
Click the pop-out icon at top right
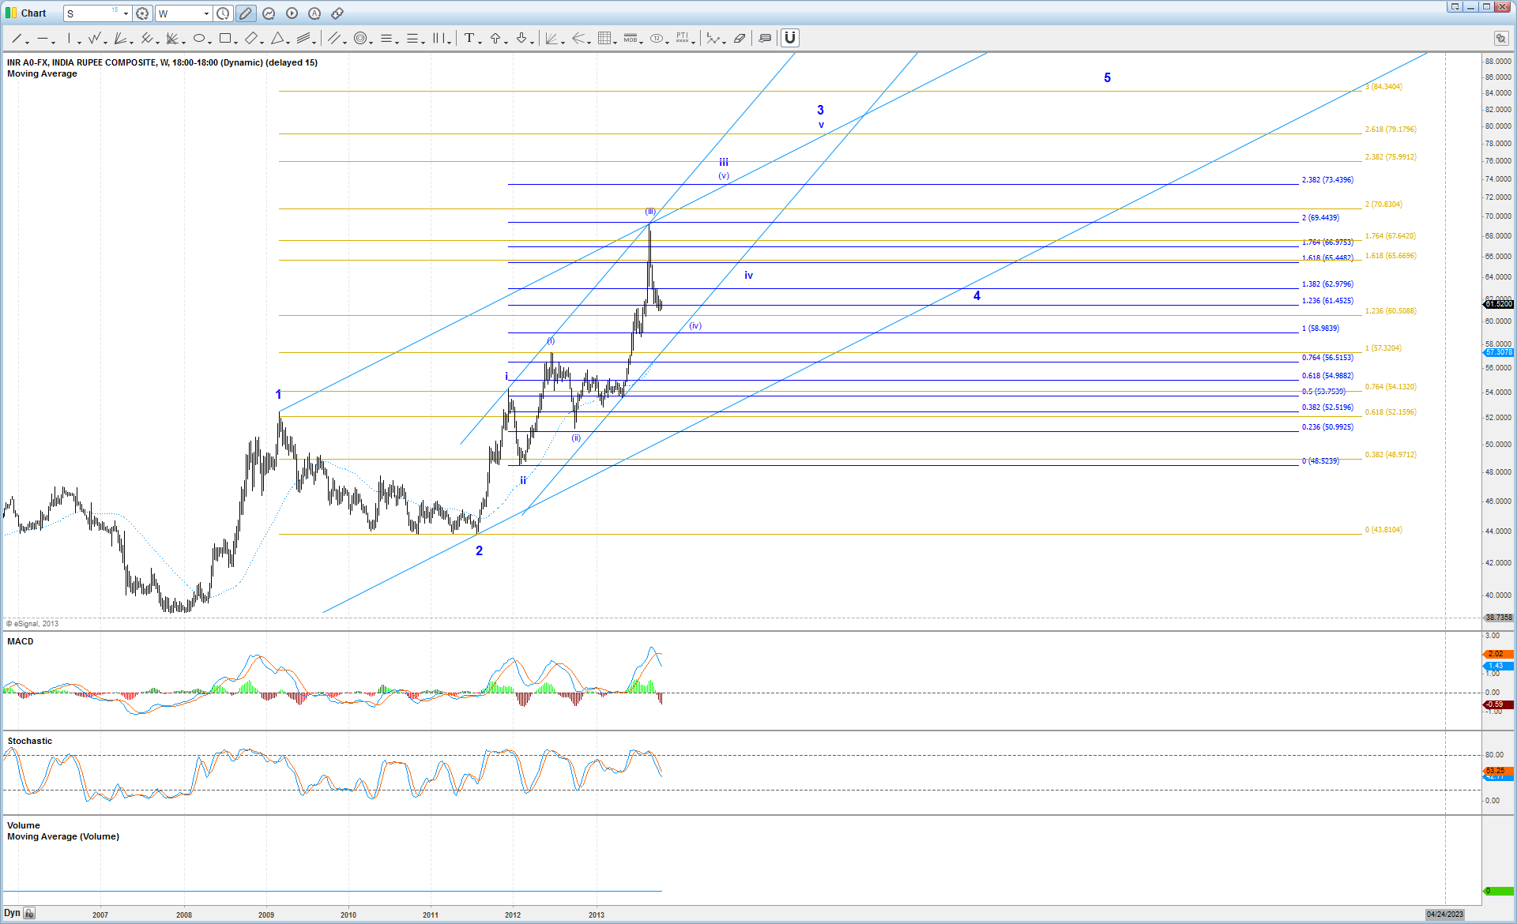pyautogui.click(x=1455, y=7)
